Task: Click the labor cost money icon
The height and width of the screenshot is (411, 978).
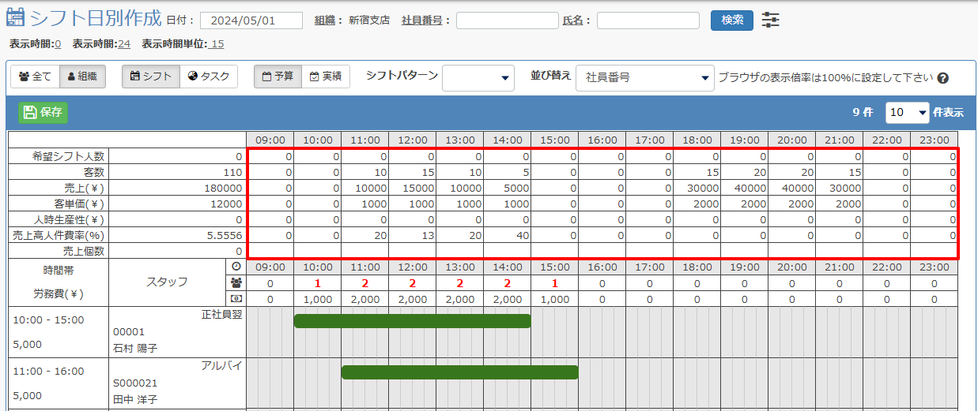Action: coord(236,299)
